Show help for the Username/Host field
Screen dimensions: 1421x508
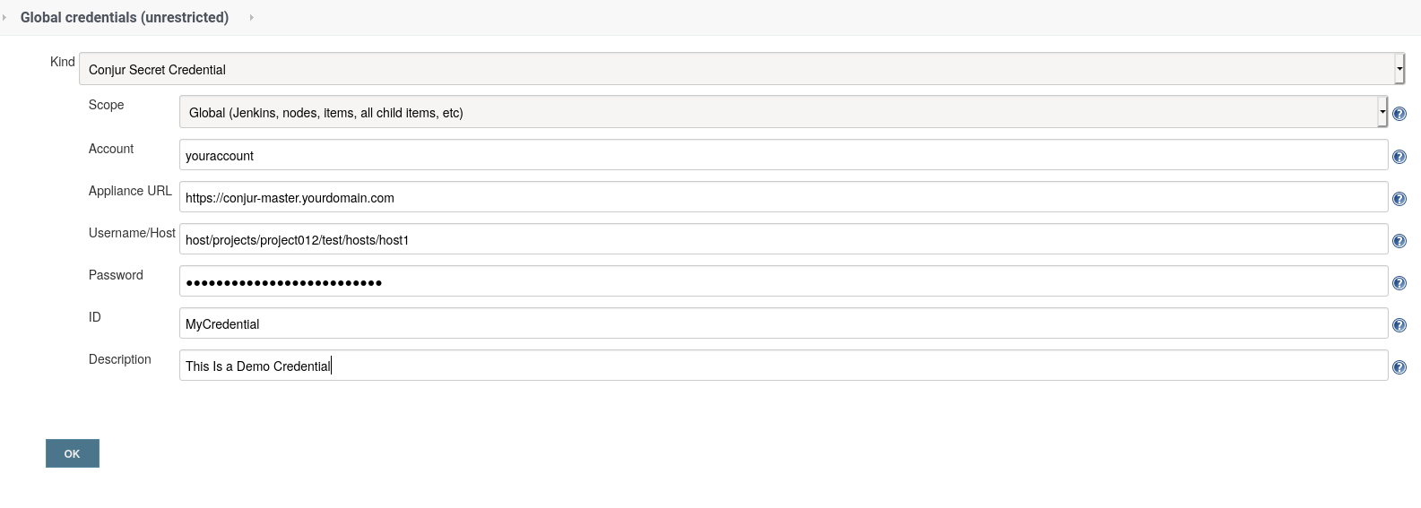1399,241
